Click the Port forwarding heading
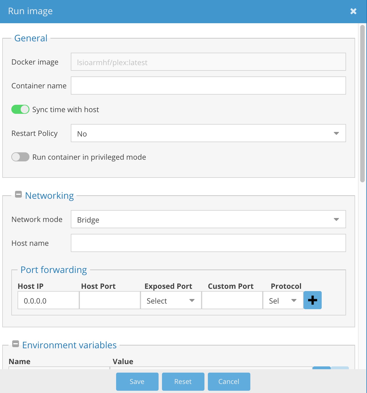This screenshot has width=367, height=393. coord(54,270)
